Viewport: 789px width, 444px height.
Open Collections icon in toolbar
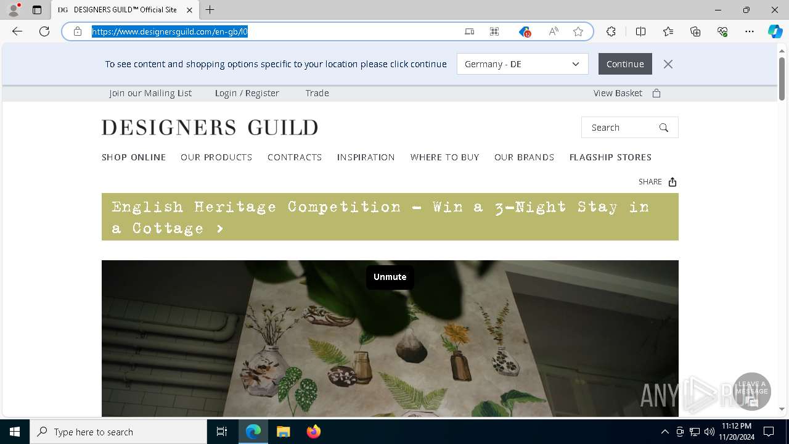[695, 31]
